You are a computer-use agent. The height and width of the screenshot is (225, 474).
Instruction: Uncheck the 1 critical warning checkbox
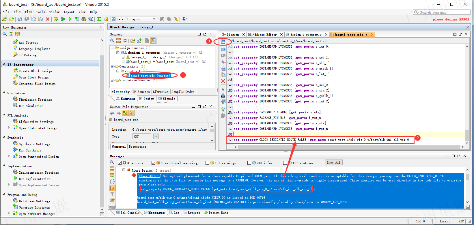[154, 163]
